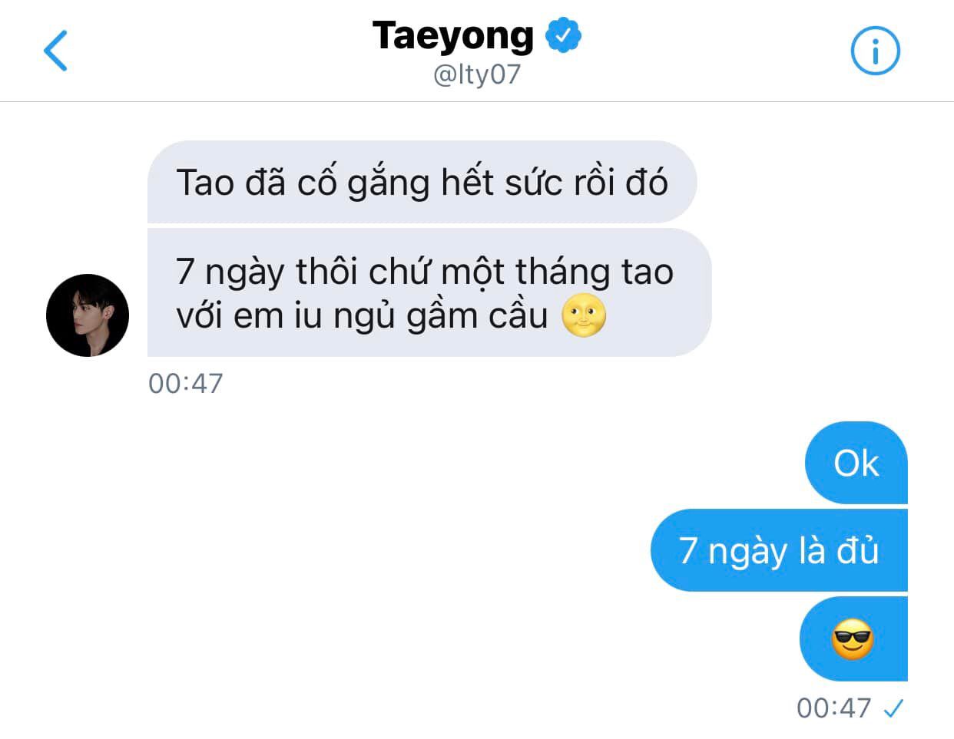This screenshot has width=954, height=739.
Task: Tap the received 00:47 timestamp
Action: (x=185, y=383)
